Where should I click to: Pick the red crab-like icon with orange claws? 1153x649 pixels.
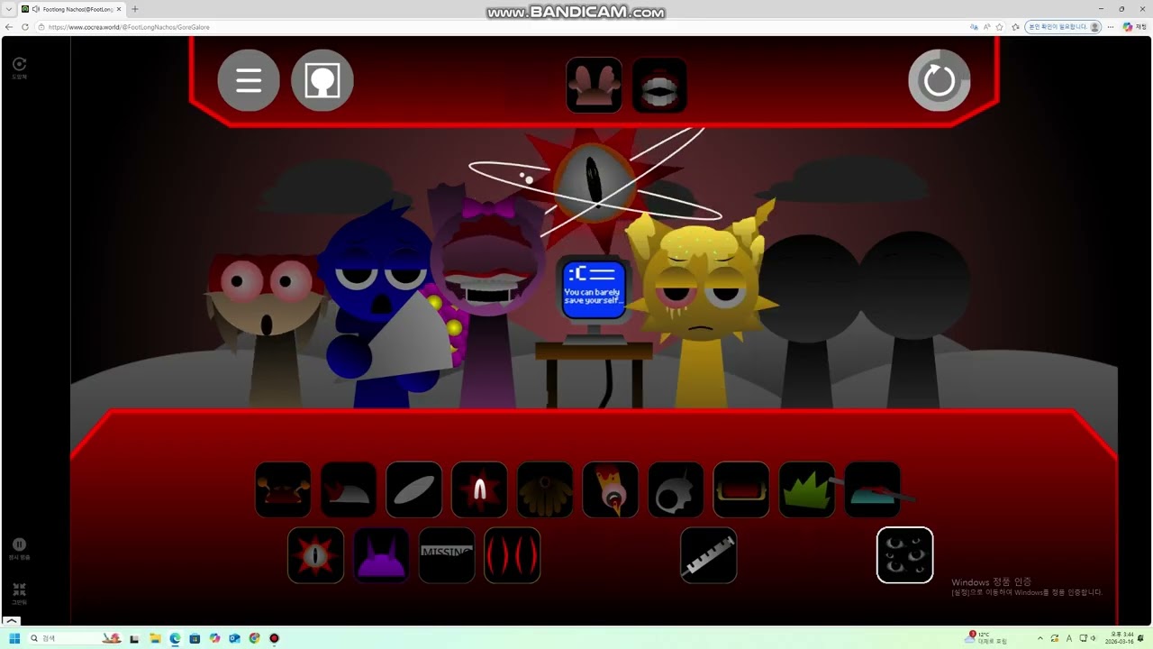(x=283, y=489)
